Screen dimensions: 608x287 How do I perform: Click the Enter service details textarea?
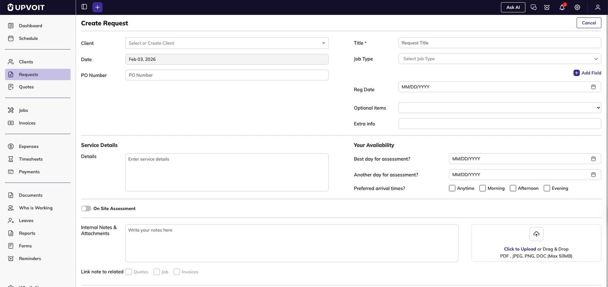point(227,172)
